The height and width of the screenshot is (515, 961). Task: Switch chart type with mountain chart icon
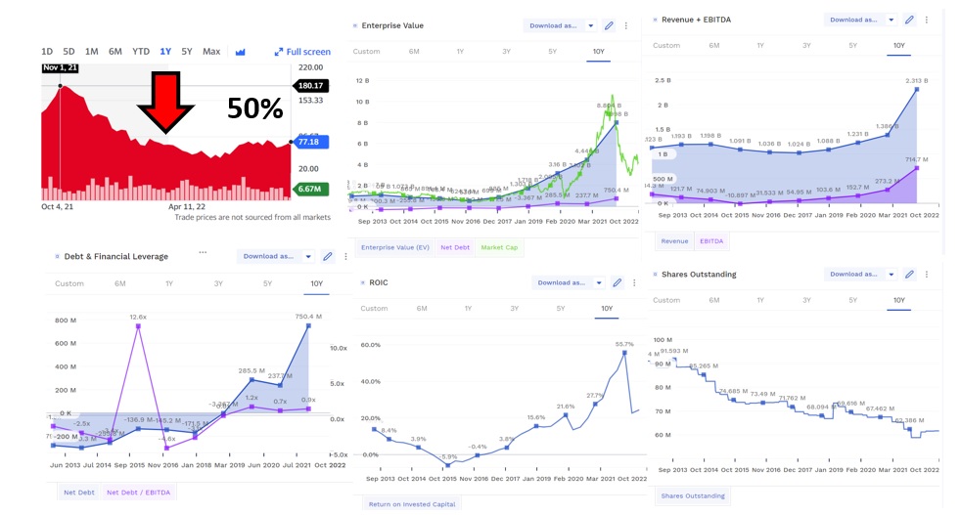point(241,52)
